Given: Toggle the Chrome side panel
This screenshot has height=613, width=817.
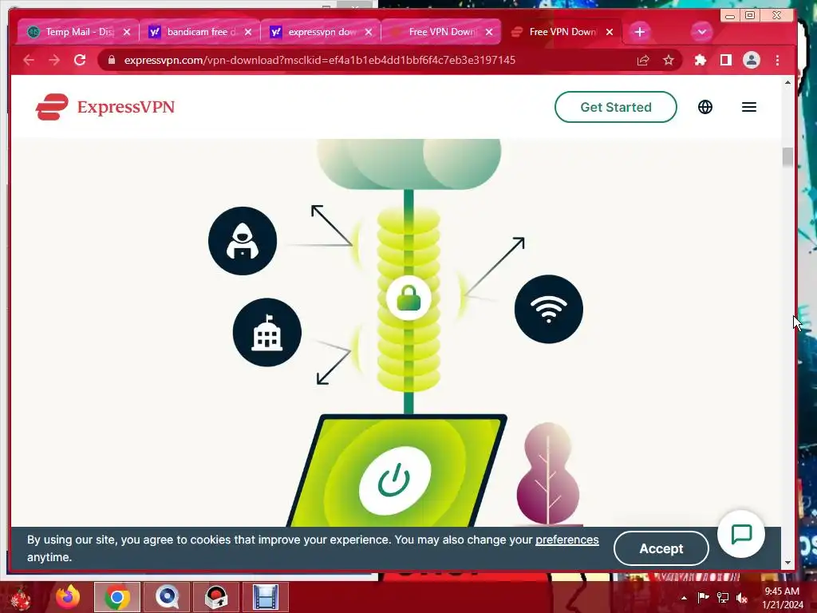Looking at the screenshot, I should point(725,60).
